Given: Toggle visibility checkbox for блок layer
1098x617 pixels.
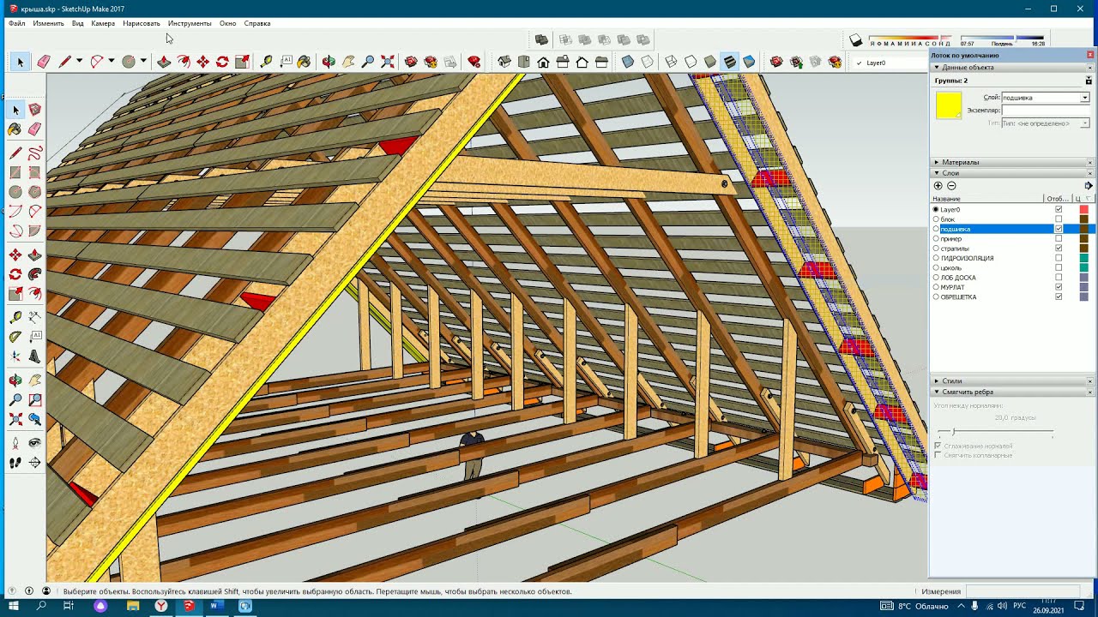Looking at the screenshot, I should point(1059,219).
